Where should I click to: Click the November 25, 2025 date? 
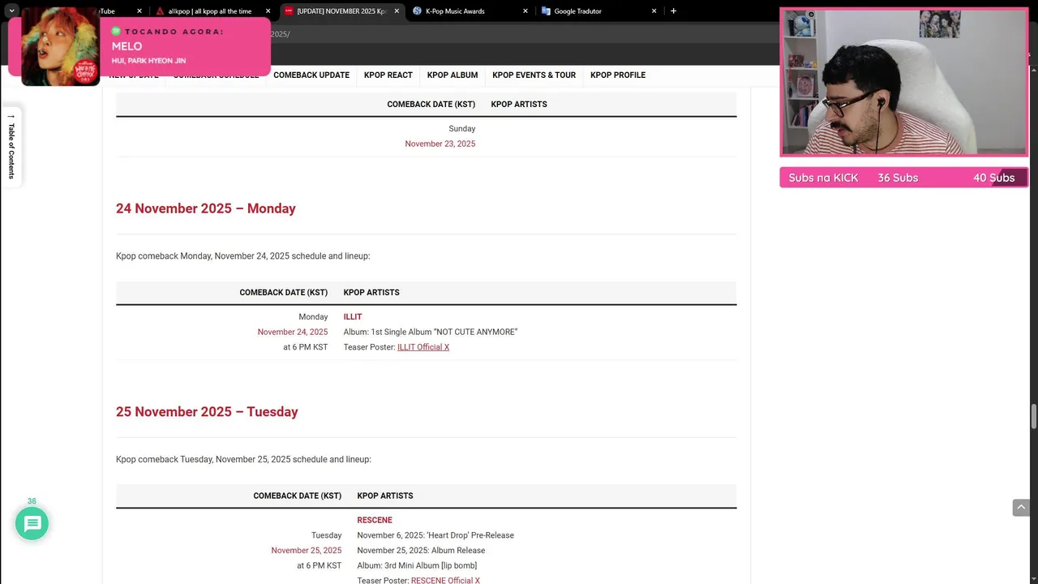(307, 551)
